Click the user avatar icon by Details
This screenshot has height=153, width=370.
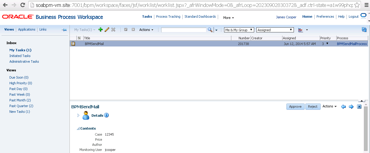coord(86,115)
